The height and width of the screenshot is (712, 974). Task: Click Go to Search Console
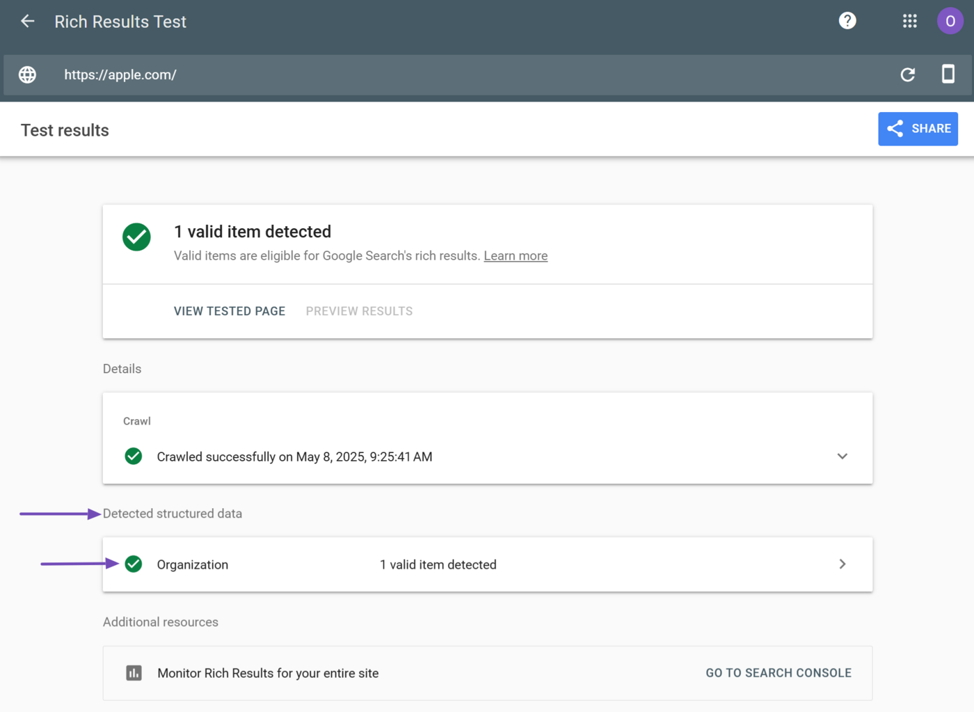(778, 673)
